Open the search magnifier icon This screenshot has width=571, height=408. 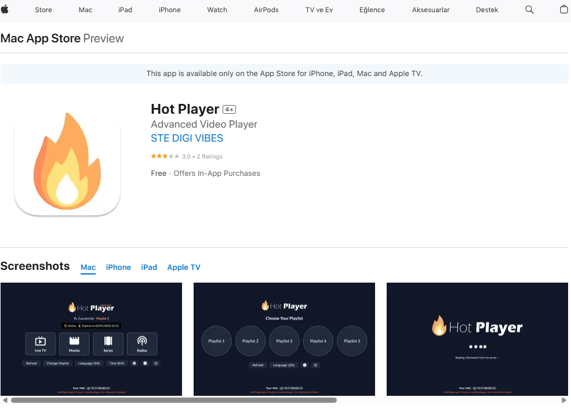[529, 10]
